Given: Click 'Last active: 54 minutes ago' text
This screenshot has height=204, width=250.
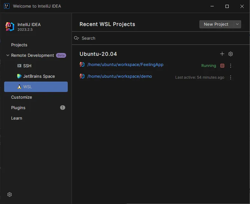Looking at the screenshot, I should (200, 77).
